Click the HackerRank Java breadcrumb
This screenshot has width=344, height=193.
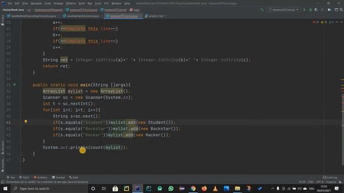tap(13, 10)
